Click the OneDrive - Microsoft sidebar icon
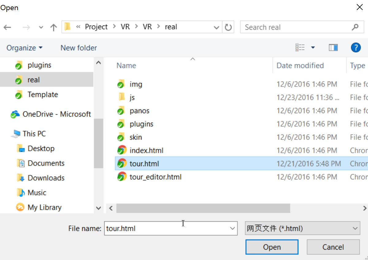 [x=14, y=114]
